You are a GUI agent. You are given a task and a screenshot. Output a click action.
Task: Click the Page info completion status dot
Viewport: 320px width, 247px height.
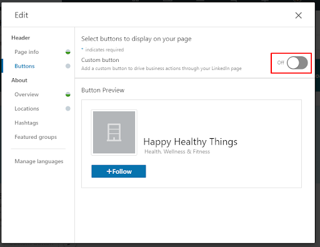click(x=68, y=52)
